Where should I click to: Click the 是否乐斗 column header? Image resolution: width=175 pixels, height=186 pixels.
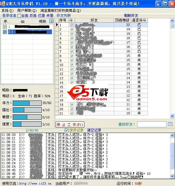point(139,20)
